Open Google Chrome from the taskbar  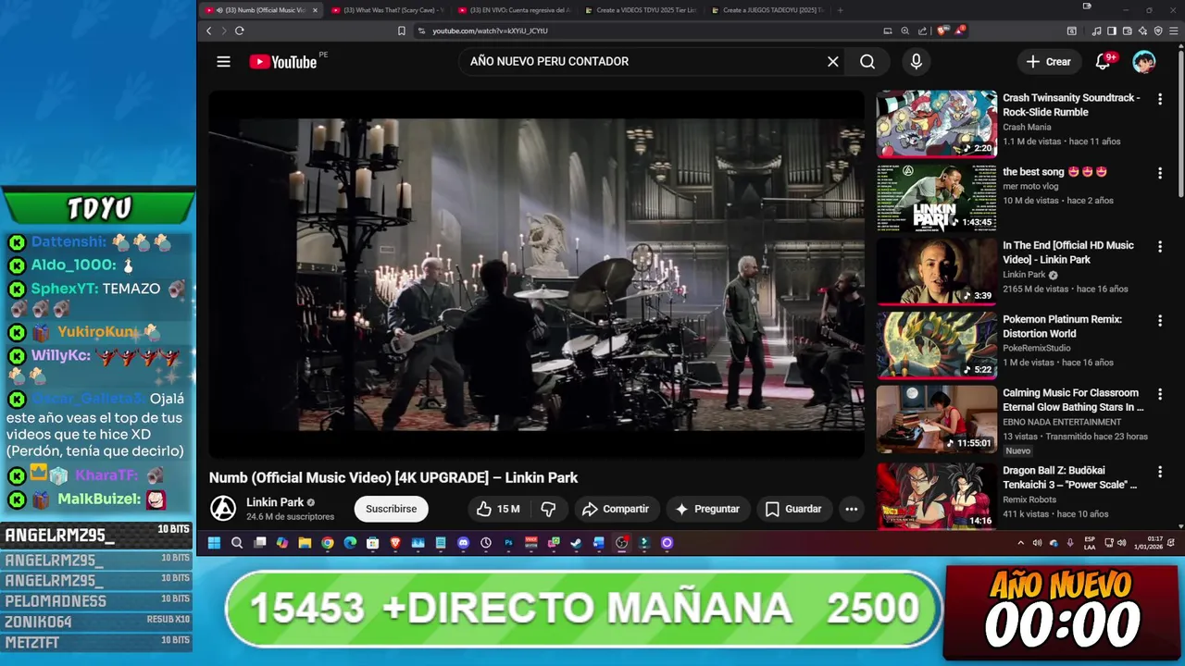(x=328, y=543)
